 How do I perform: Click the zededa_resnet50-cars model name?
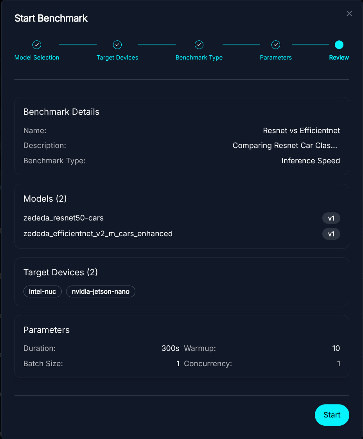63,218
